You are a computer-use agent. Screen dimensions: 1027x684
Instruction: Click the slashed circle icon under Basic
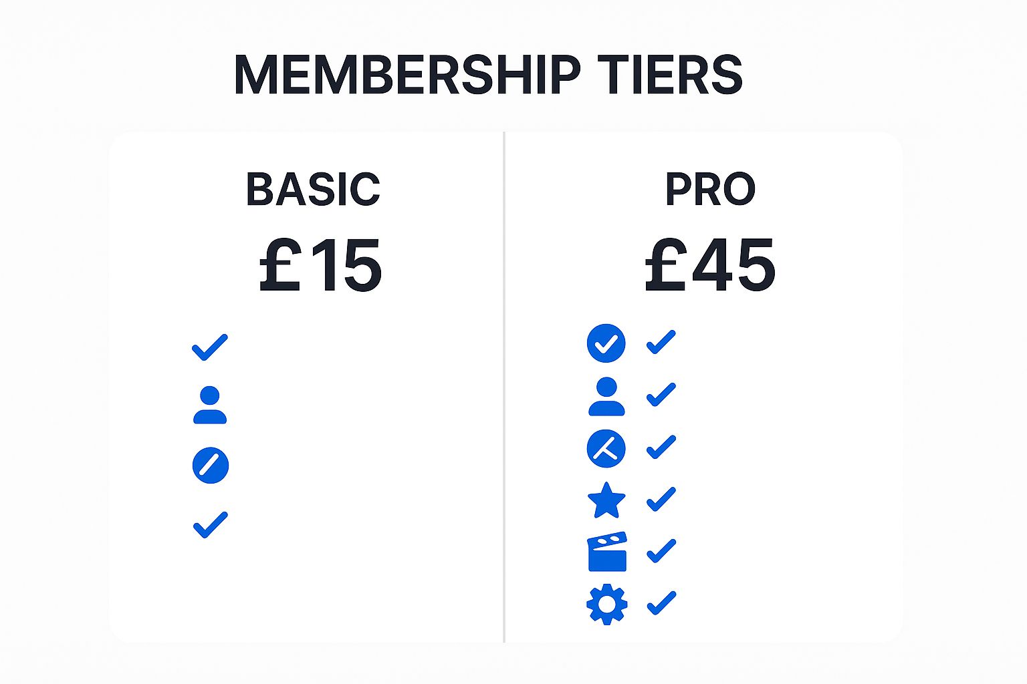coord(211,465)
